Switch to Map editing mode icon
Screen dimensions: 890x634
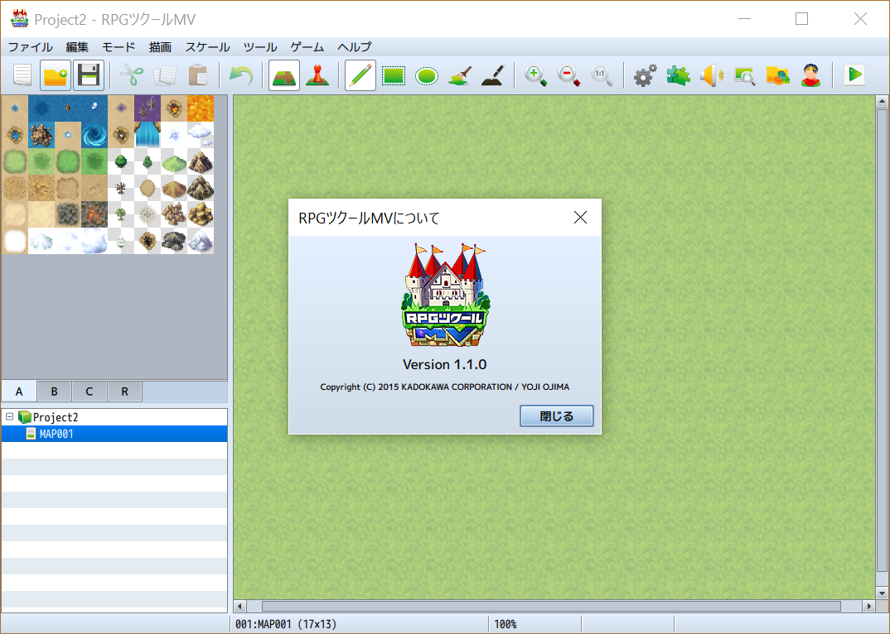(283, 75)
